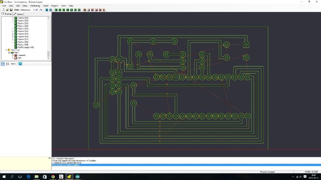The image size is (321, 180).
Task: Collapse the Machining folder node
Action: tap(6, 50)
